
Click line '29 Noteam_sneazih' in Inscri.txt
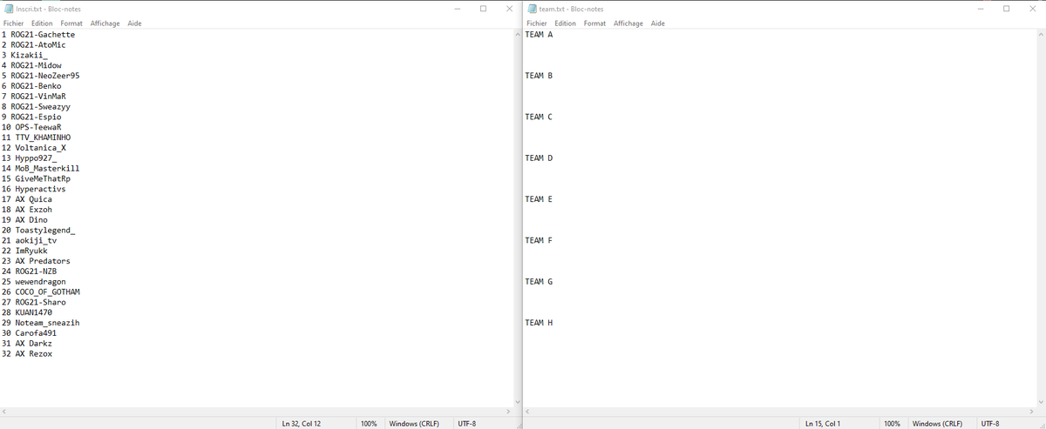click(41, 323)
